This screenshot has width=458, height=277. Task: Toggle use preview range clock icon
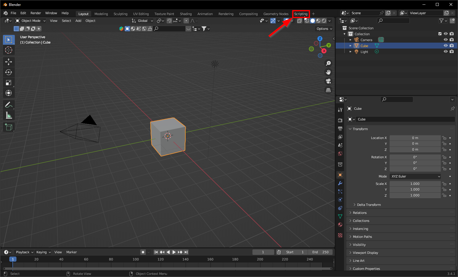(279, 252)
